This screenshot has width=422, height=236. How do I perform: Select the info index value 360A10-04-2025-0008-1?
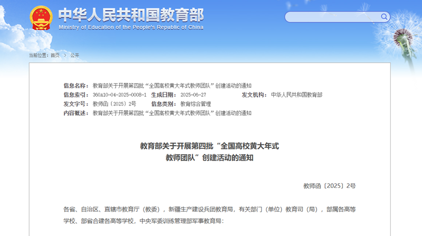tap(120, 95)
